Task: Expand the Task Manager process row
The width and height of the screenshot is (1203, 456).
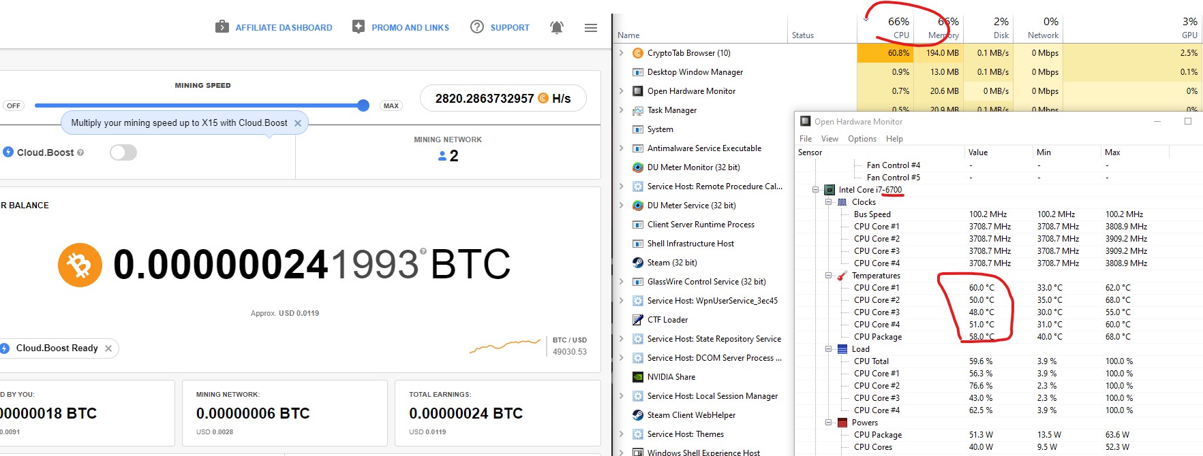Action: (x=621, y=110)
